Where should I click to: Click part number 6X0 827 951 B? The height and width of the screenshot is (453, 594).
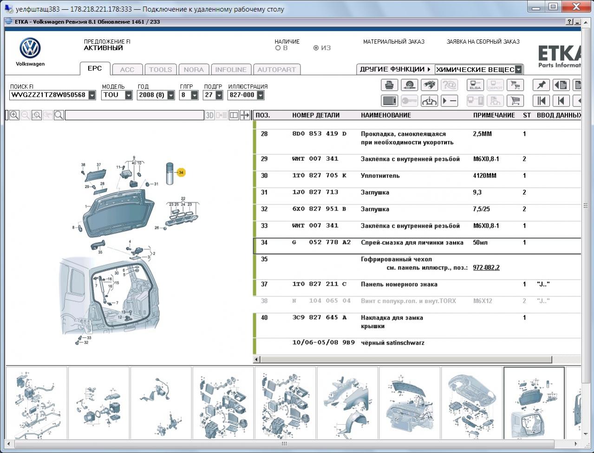[x=320, y=209]
